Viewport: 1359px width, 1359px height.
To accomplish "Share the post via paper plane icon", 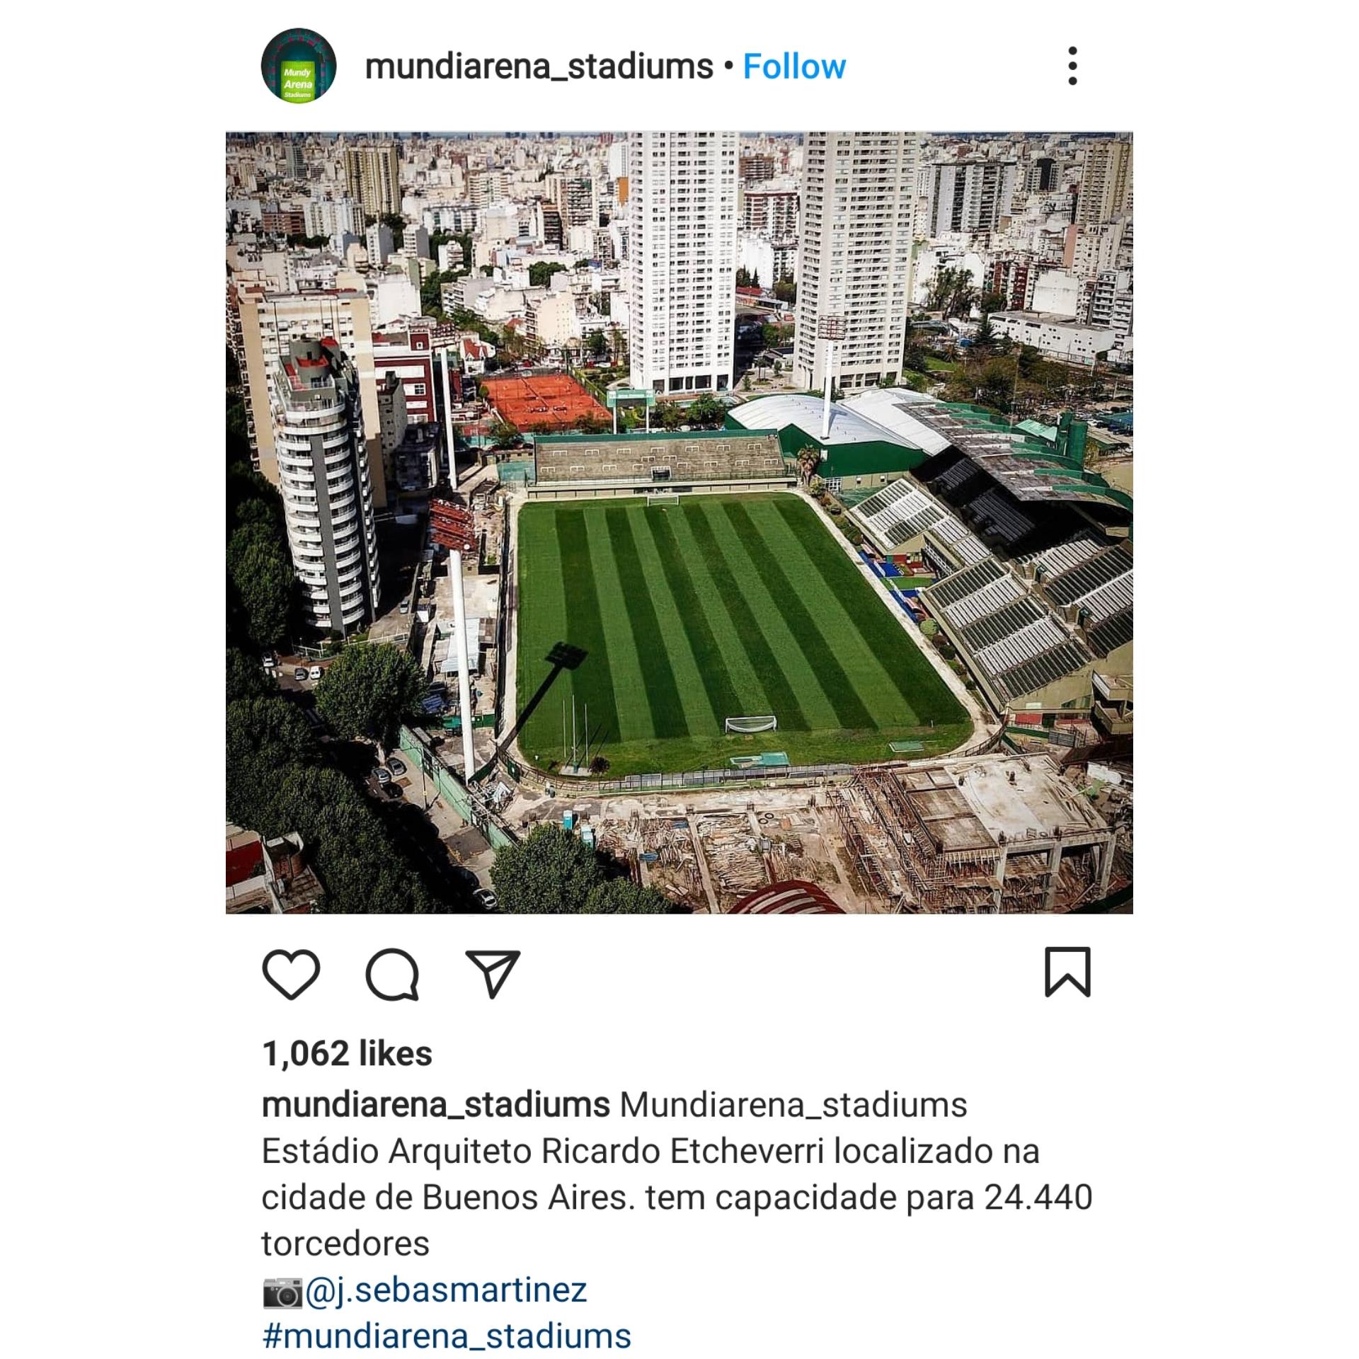I will (493, 973).
